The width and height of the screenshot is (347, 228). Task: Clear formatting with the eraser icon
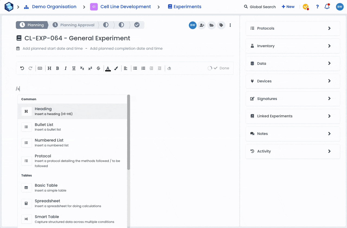pos(169,68)
